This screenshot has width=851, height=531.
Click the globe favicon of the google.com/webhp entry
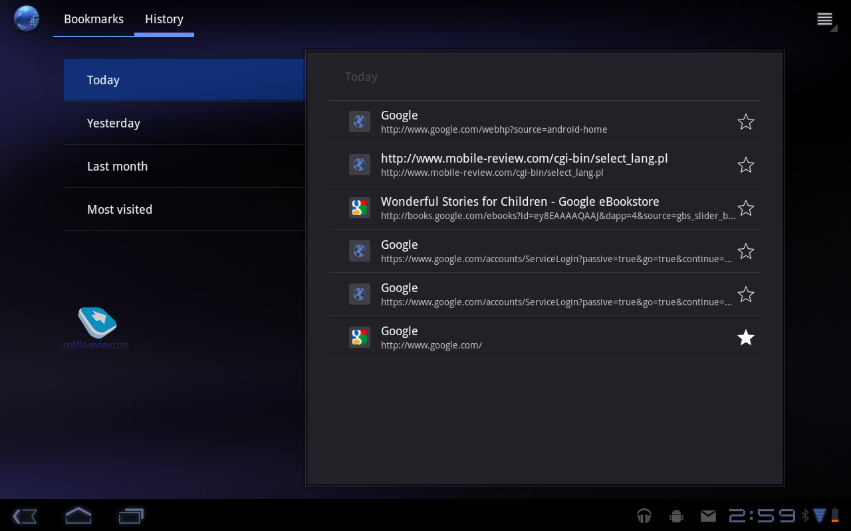pos(360,121)
